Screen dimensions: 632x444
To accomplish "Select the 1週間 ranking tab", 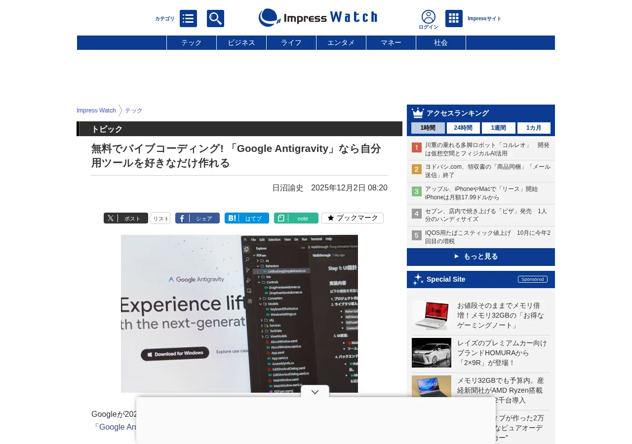I will 499,128.
